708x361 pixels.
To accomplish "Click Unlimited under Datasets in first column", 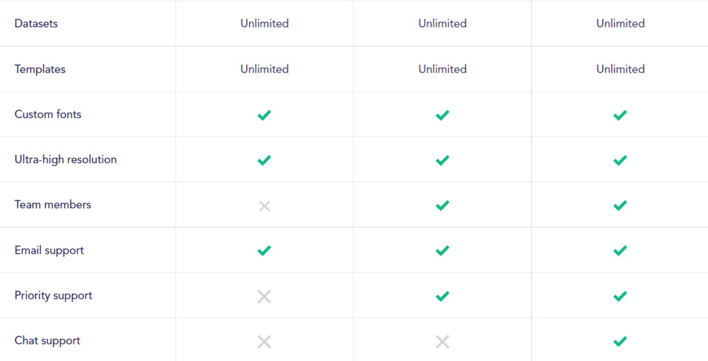I will pos(265,24).
